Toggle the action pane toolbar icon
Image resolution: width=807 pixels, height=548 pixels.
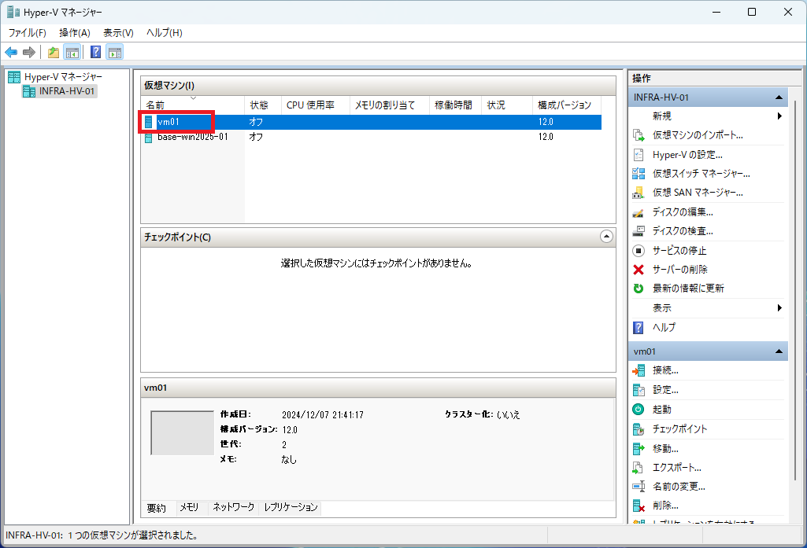coord(115,52)
